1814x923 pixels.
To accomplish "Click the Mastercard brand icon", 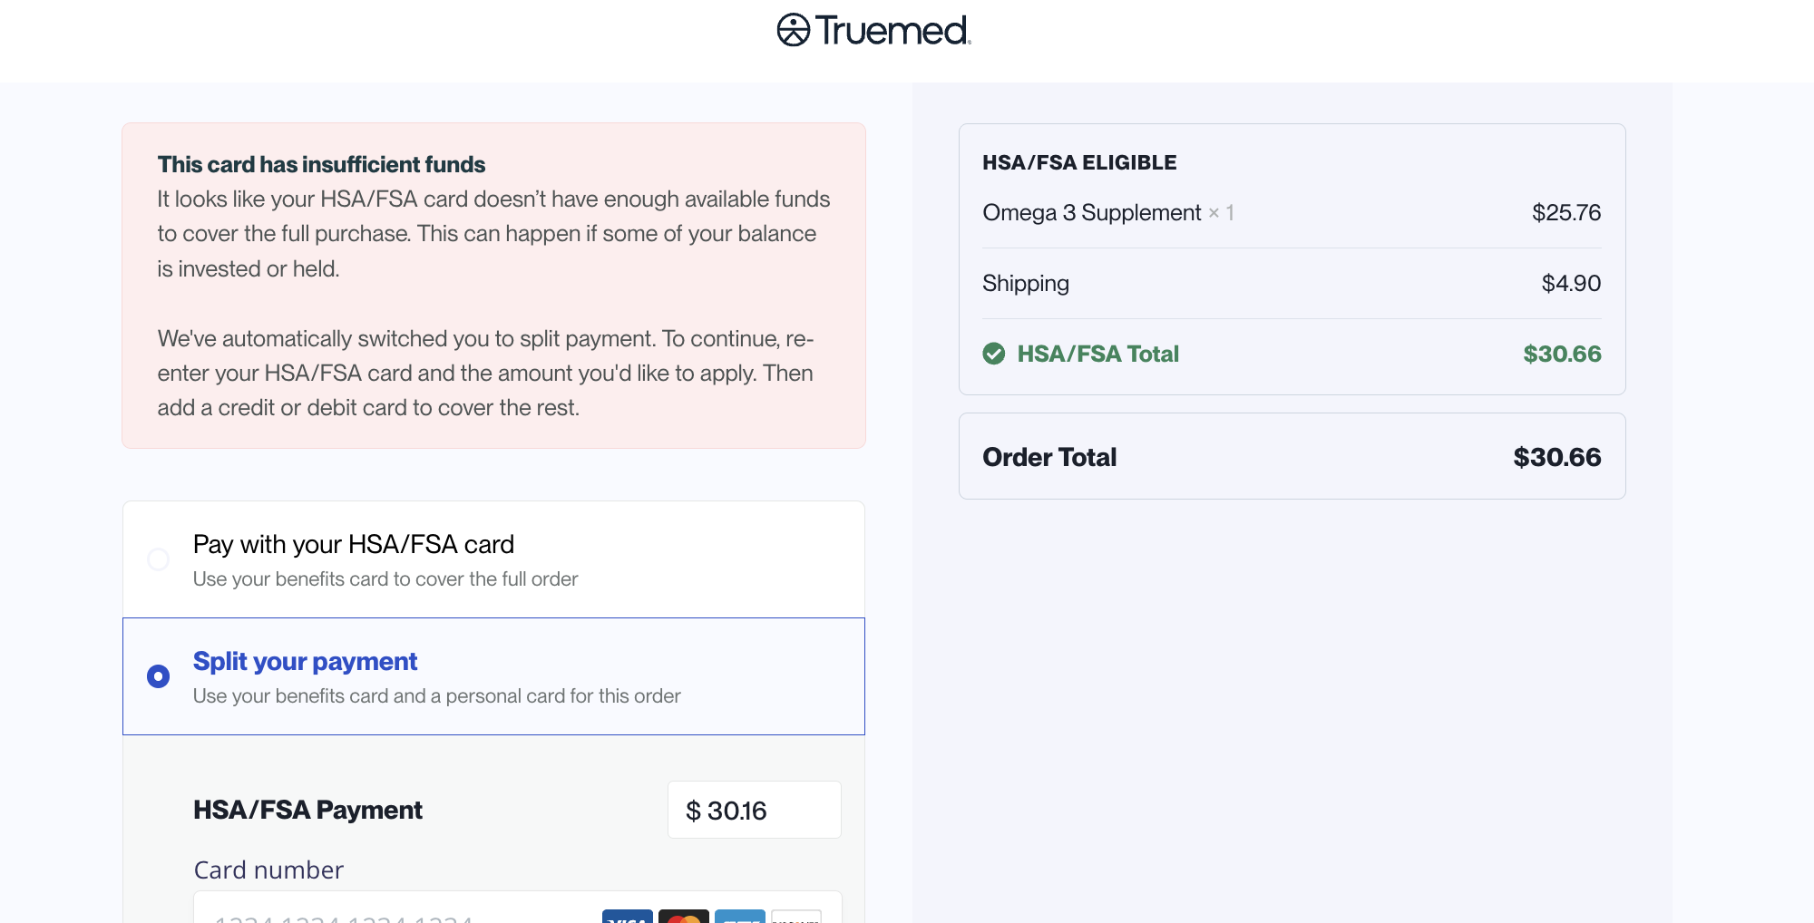I will [684, 917].
